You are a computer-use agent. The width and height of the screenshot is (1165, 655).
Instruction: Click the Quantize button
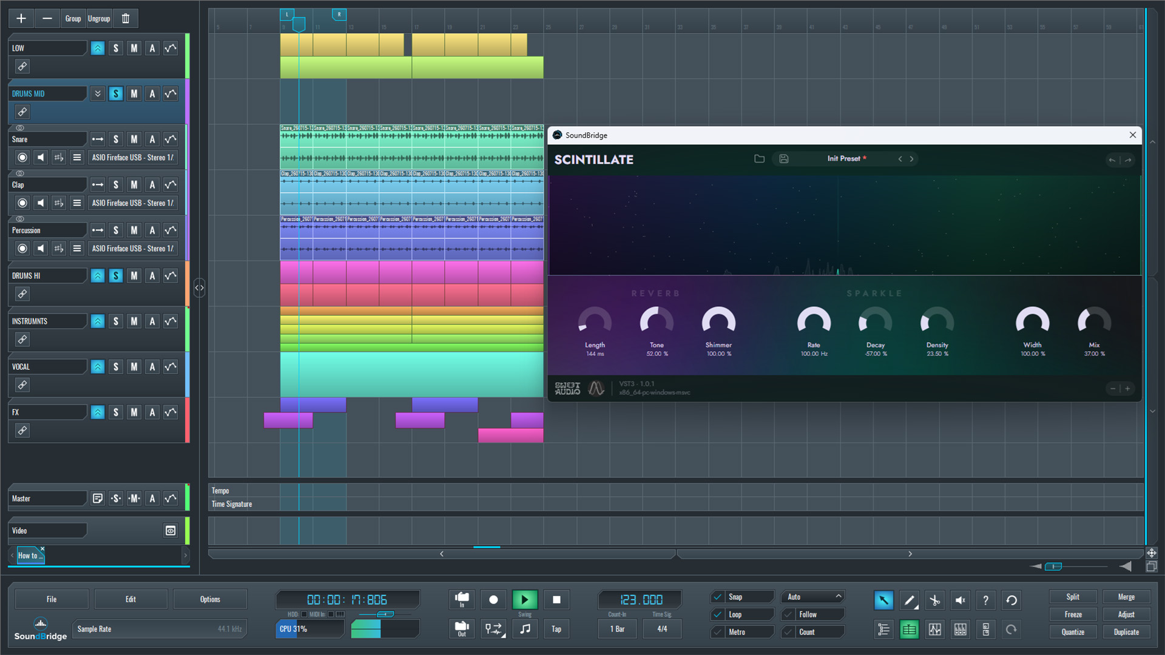[1073, 632]
